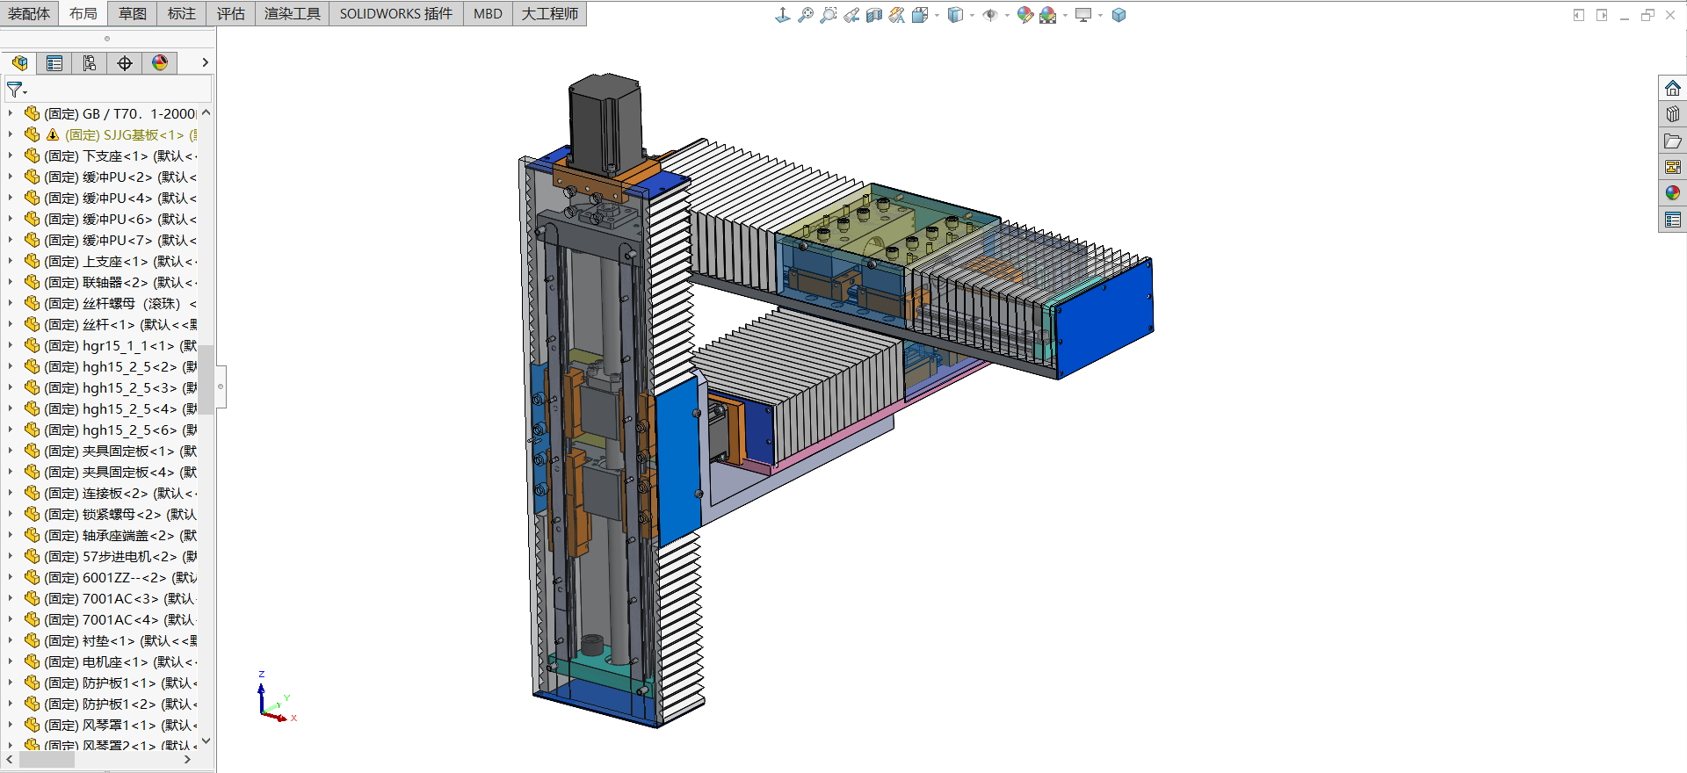Expand GB / T70.1-2000 tree node
The height and width of the screenshot is (773, 1687).
11,113
